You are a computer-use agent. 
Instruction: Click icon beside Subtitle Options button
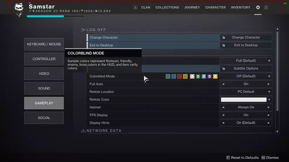(x=224, y=69)
